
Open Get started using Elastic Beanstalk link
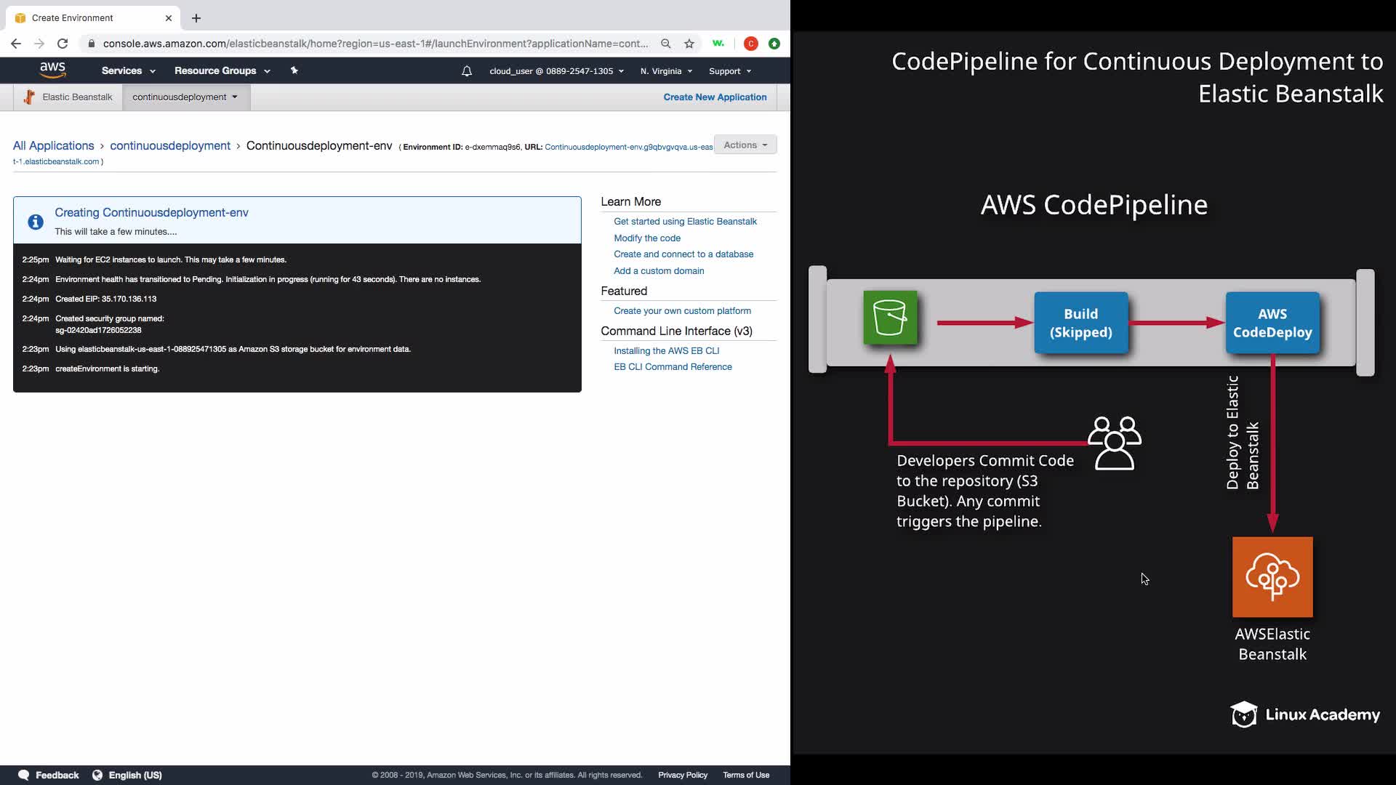[685, 222]
